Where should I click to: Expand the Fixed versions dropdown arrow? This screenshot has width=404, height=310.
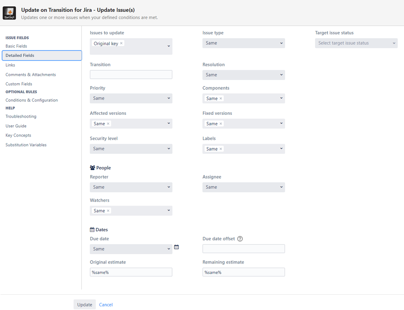point(281,123)
